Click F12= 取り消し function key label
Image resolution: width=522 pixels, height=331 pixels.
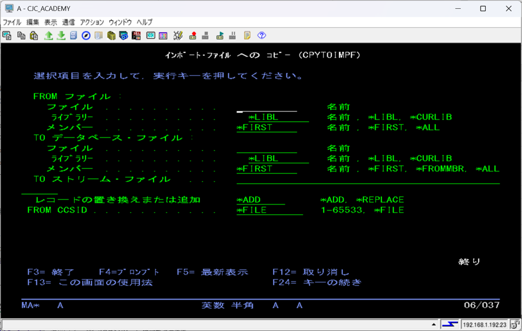coord(311,272)
